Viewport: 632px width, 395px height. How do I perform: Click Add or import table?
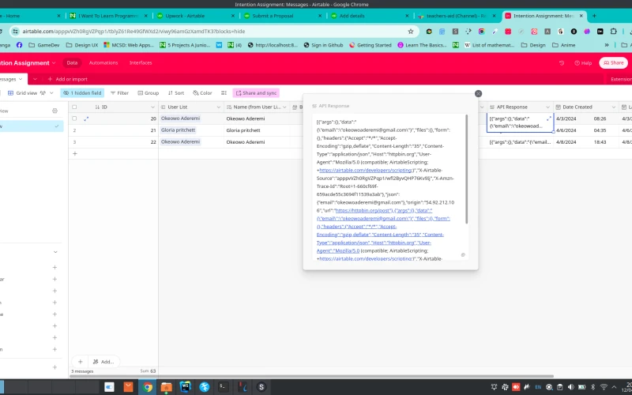tap(67, 79)
